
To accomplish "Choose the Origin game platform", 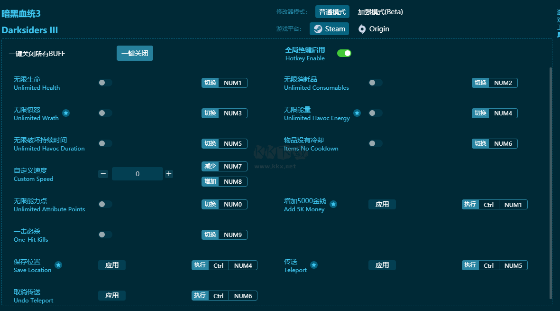I will 374,29.
